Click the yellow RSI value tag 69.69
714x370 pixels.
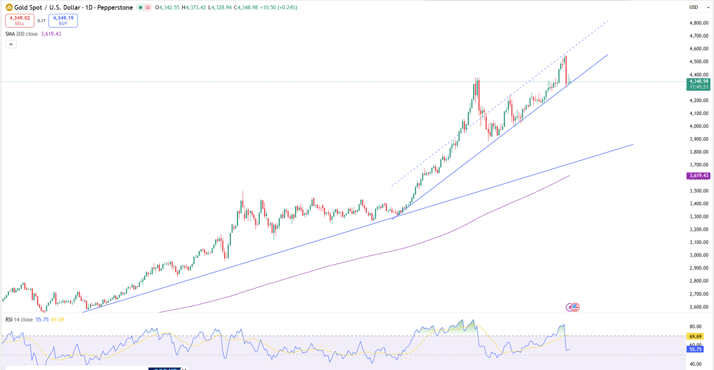[695, 336]
